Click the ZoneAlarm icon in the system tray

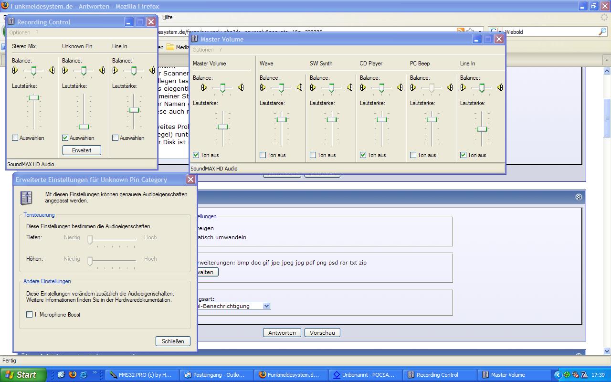tap(584, 375)
